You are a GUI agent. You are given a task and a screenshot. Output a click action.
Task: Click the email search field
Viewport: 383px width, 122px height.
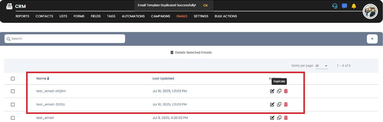tap(65, 39)
